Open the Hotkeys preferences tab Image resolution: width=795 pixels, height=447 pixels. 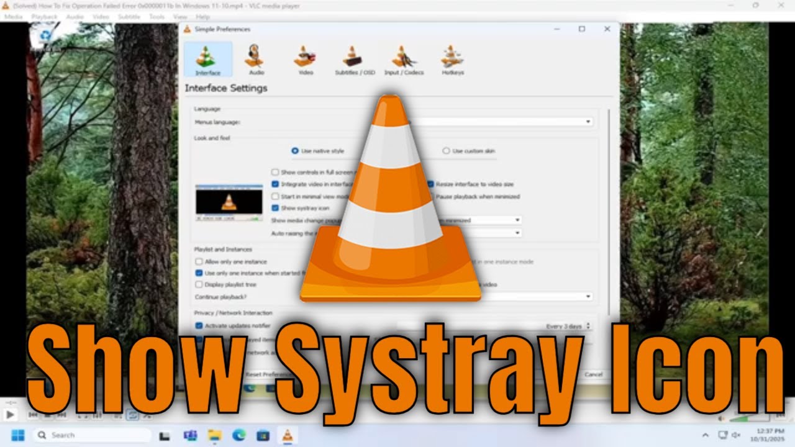[x=453, y=60]
